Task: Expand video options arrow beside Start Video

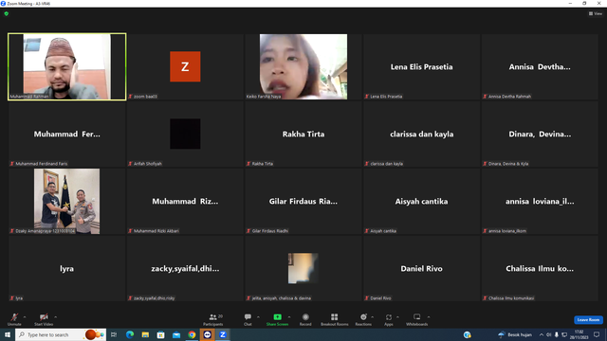Action: [55, 317]
